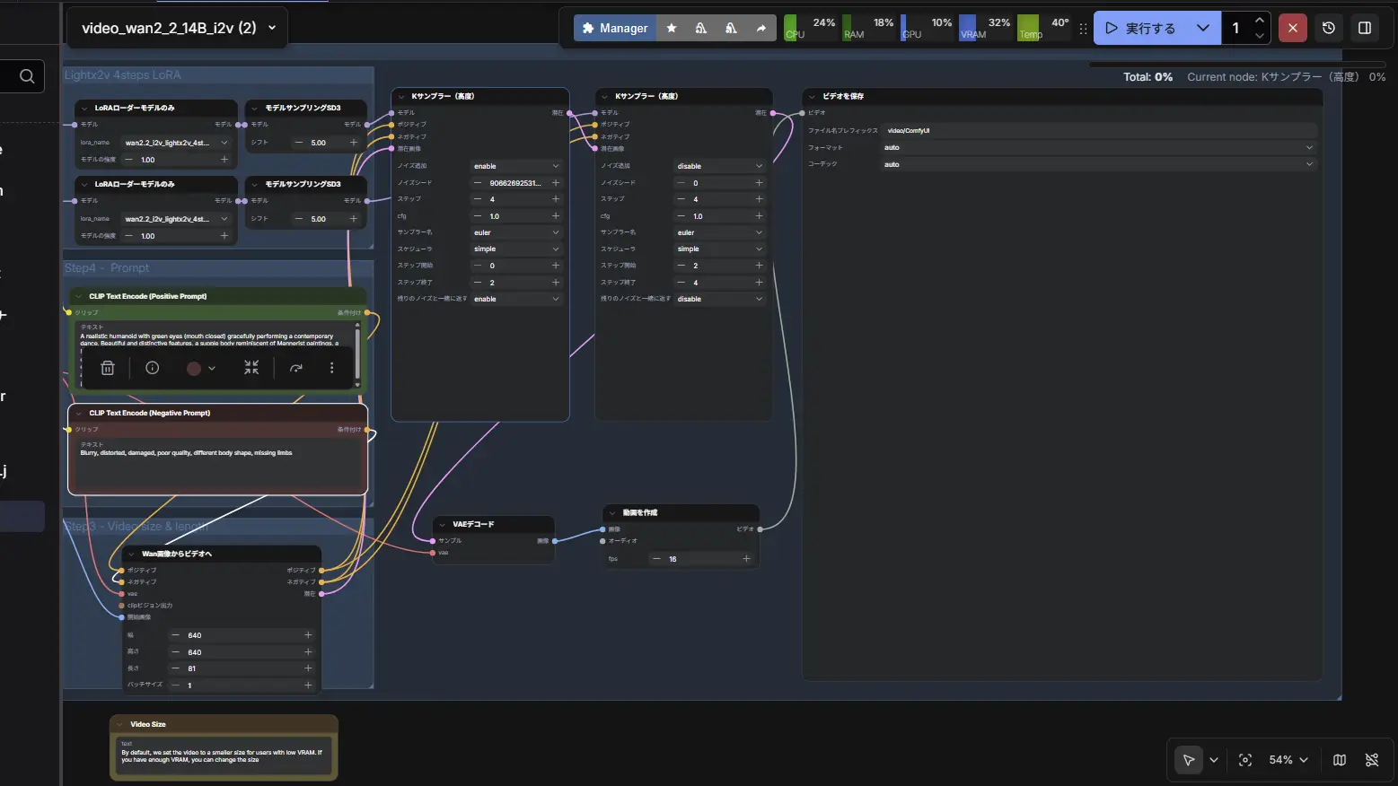
Task: Open the ComfyUI Manager
Action: (x=615, y=28)
